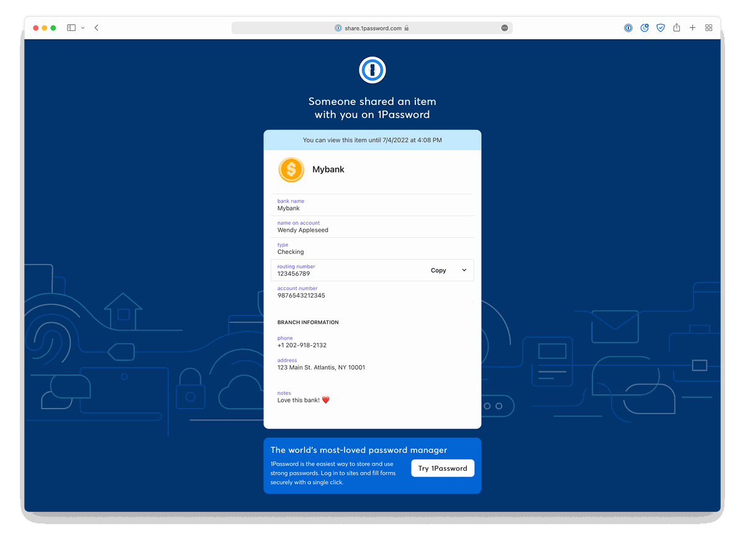Click the share.1password.com address bar
745x544 pixels.
pyautogui.click(x=372, y=28)
